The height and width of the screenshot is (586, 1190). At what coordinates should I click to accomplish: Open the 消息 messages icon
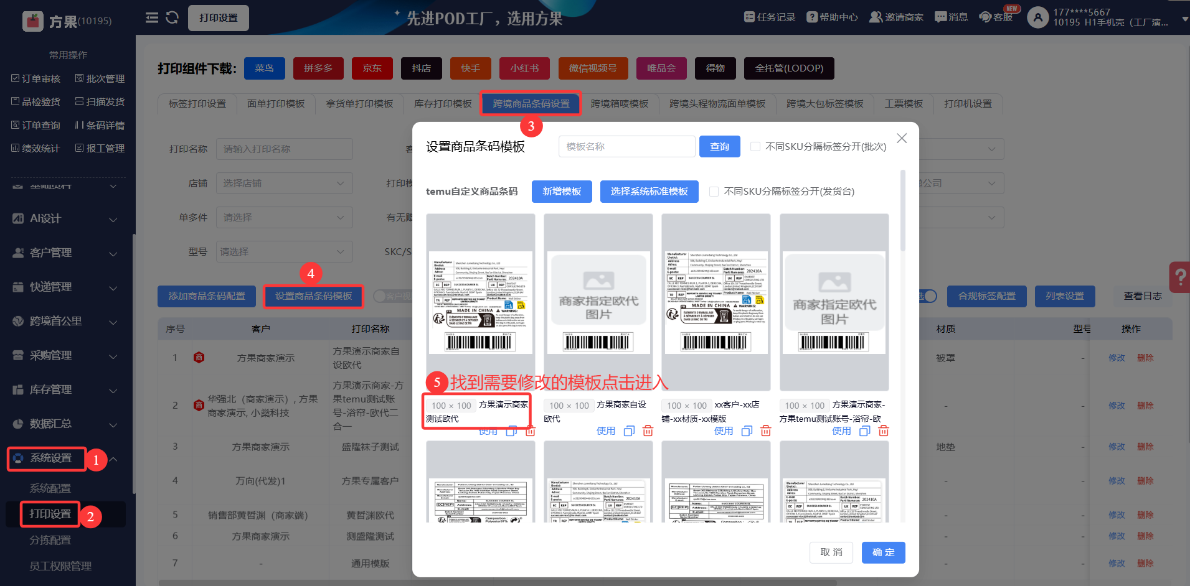tap(941, 17)
